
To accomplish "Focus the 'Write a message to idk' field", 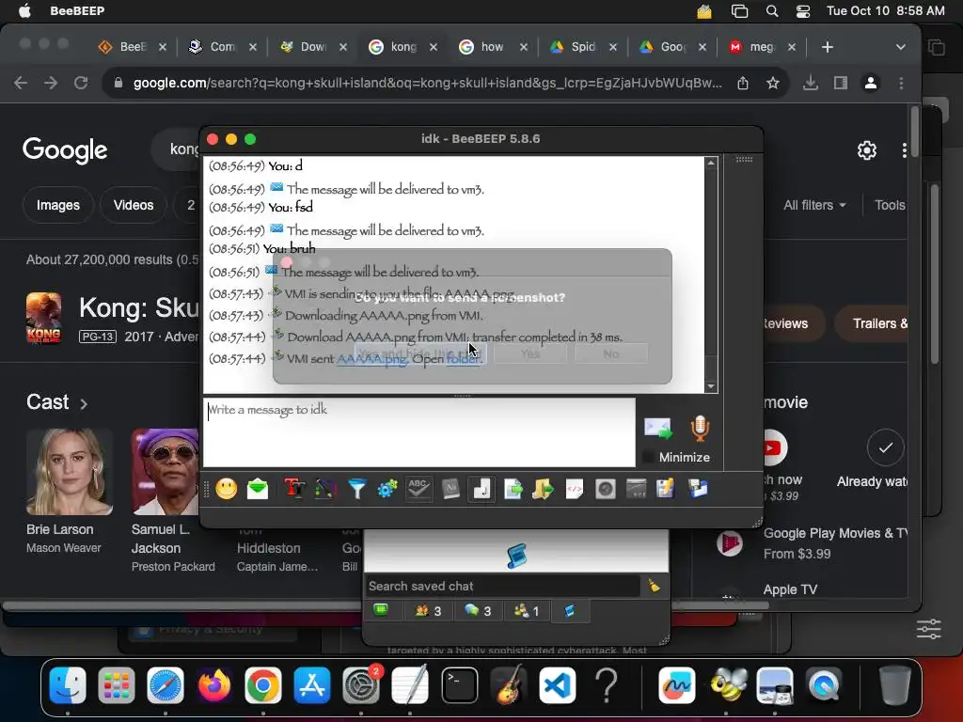I will coord(418,432).
